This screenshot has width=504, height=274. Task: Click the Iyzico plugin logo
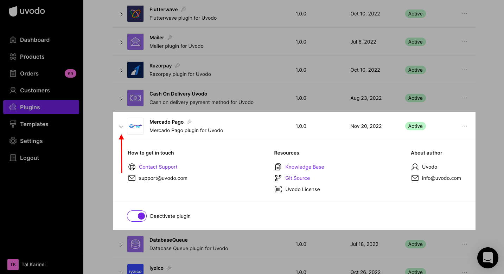coord(135,269)
